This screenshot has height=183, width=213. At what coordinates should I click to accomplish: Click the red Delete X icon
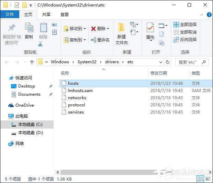[93, 29]
